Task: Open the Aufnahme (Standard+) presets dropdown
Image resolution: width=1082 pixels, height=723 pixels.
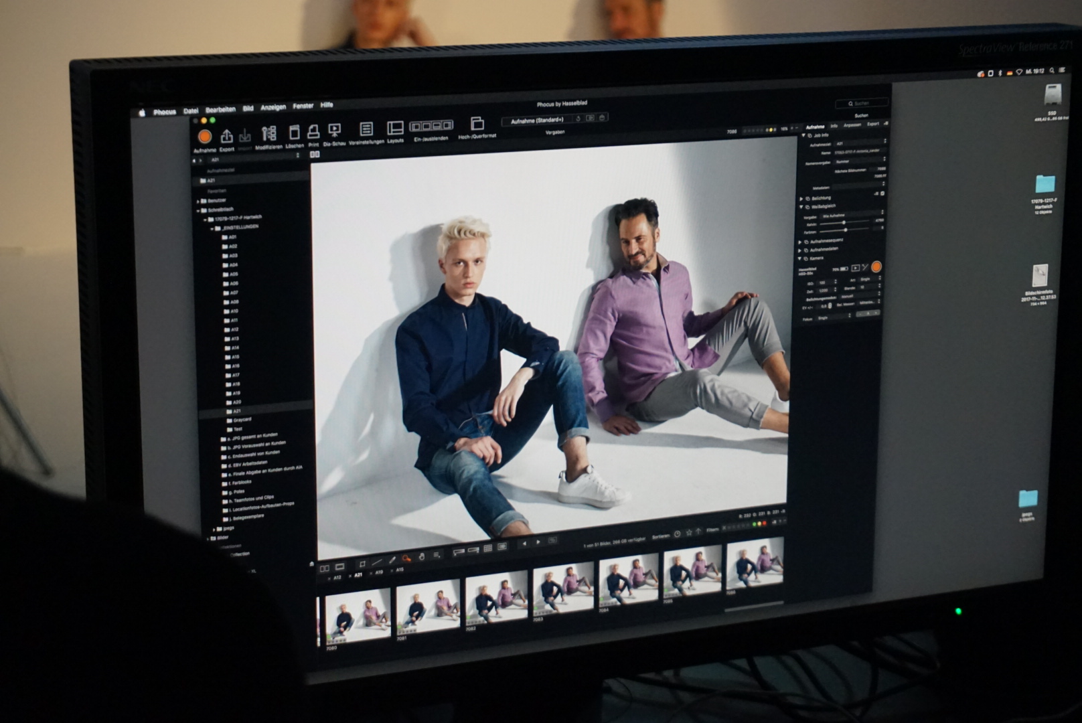Action: (x=538, y=120)
